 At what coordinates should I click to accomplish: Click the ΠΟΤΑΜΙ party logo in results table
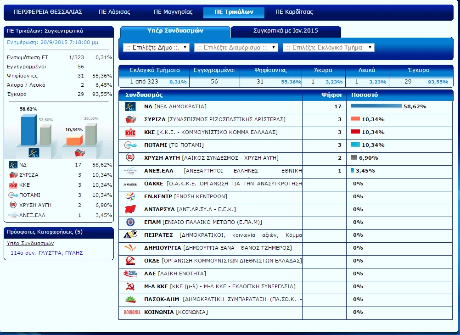pos(130,145)
